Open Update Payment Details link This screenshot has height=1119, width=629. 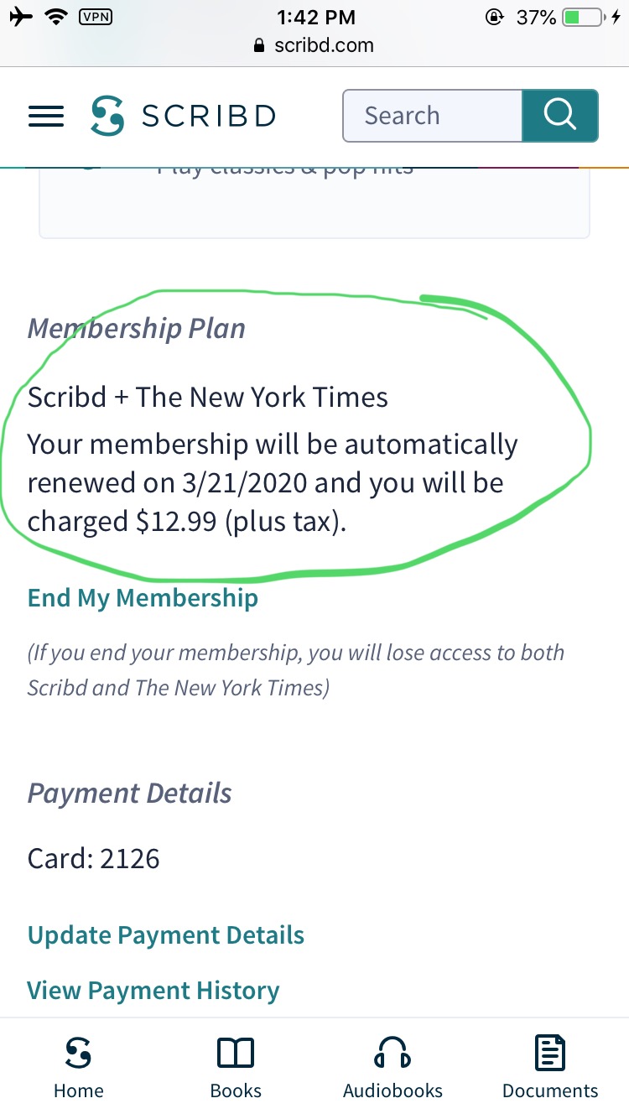[x=165, y=935]
